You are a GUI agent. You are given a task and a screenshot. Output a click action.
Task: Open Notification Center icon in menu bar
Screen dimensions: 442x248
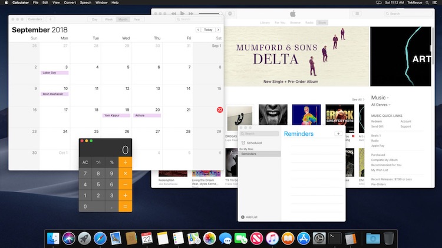pyautogui.click(x=435, y=2)
